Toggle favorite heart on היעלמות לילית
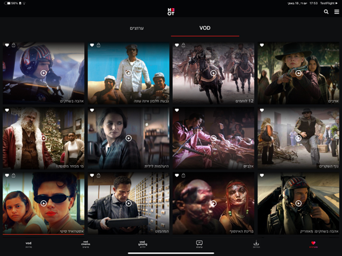 [x=92, y=110]
